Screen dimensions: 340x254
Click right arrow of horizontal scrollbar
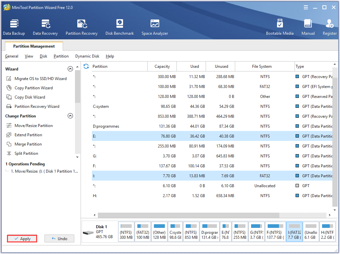[330, 215]
